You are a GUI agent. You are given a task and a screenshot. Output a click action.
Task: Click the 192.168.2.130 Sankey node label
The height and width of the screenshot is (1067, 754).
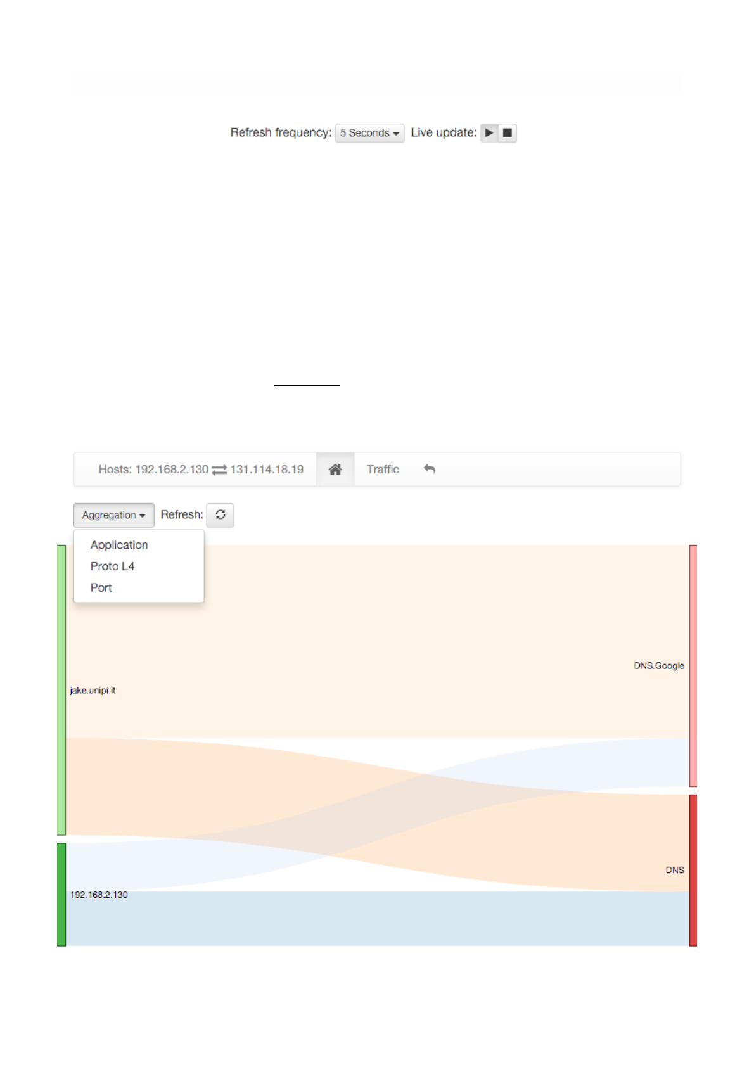pyautogui.click(x=99, y=895)
